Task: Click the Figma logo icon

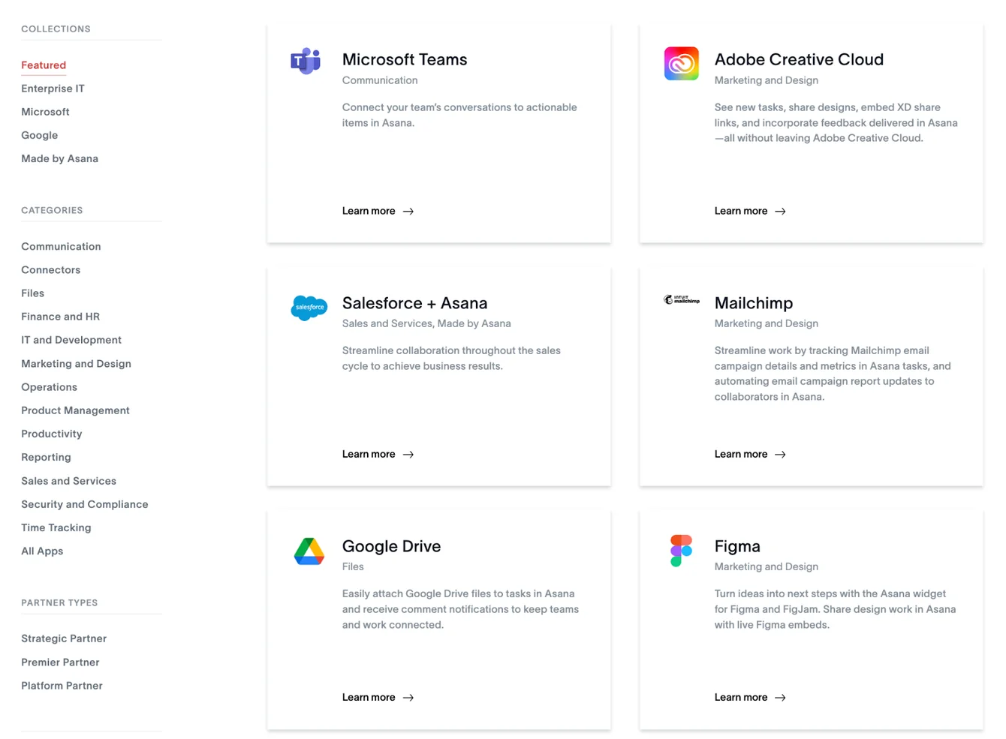Action: 681,551
